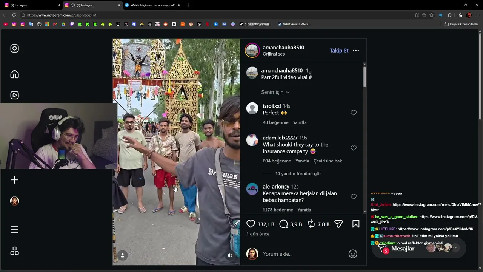Translate adam.leb.2227's comment with Çevirisine bak
The image size is (483, 272).
click(x=328, y=161)
